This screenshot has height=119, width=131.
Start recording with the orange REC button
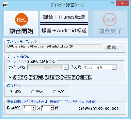click(x=21, y=24)
